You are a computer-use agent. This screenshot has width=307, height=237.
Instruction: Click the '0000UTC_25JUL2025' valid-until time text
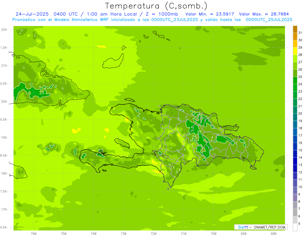269,20
